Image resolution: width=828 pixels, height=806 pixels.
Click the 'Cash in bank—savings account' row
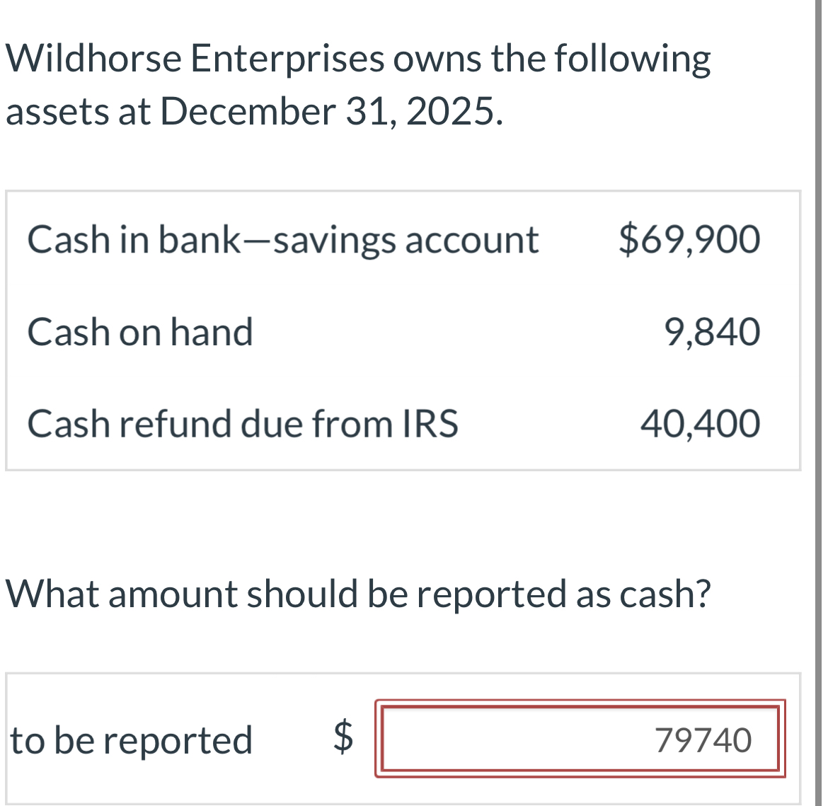pyautogui.click(x=282, y=239)
